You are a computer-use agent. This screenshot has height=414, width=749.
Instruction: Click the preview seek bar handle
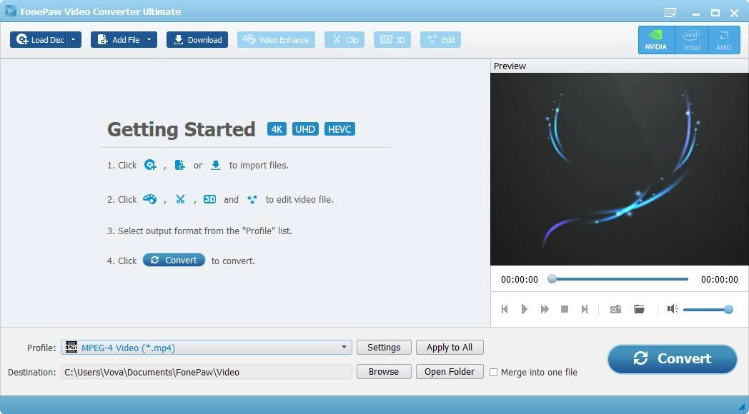pos(552,279)
